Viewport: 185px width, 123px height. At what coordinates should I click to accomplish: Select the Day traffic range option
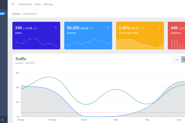tap(177, 59)
